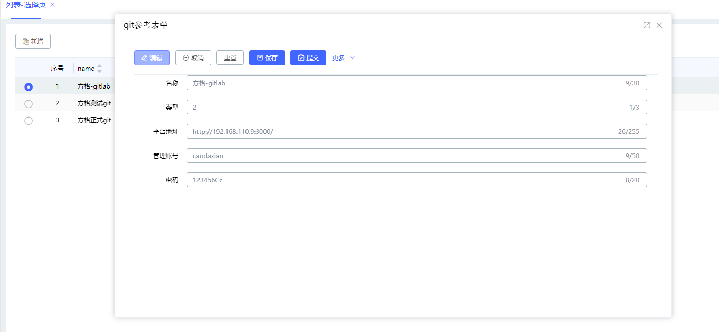Focus the 名称 input field
This screenshot has height=332, width=719.
417,83
